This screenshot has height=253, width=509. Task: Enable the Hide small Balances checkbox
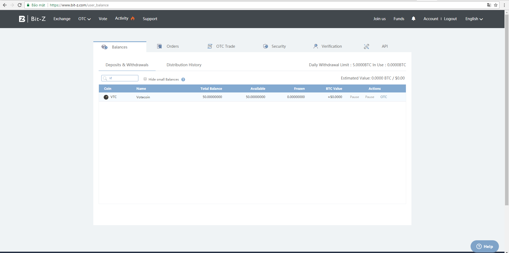click(x=145, y=79)
